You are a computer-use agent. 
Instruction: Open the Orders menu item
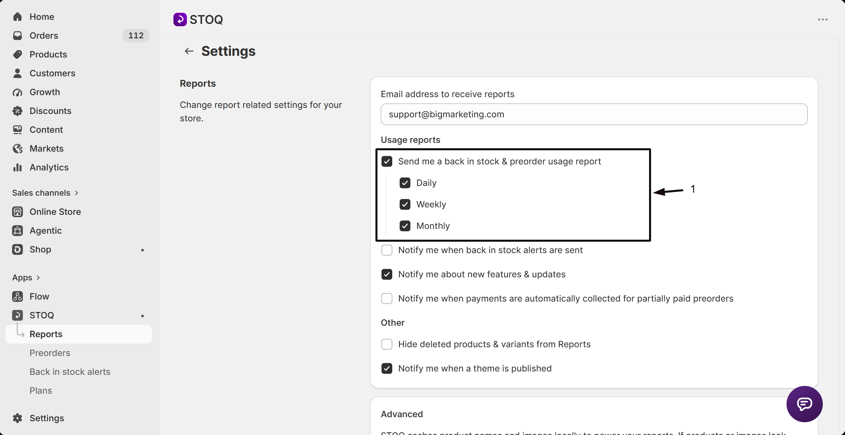(79, 36)
